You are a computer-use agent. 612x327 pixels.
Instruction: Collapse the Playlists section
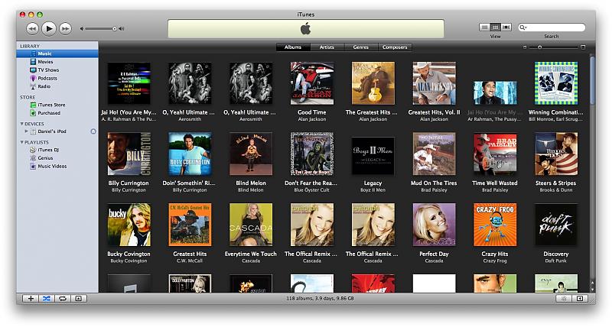22,142
